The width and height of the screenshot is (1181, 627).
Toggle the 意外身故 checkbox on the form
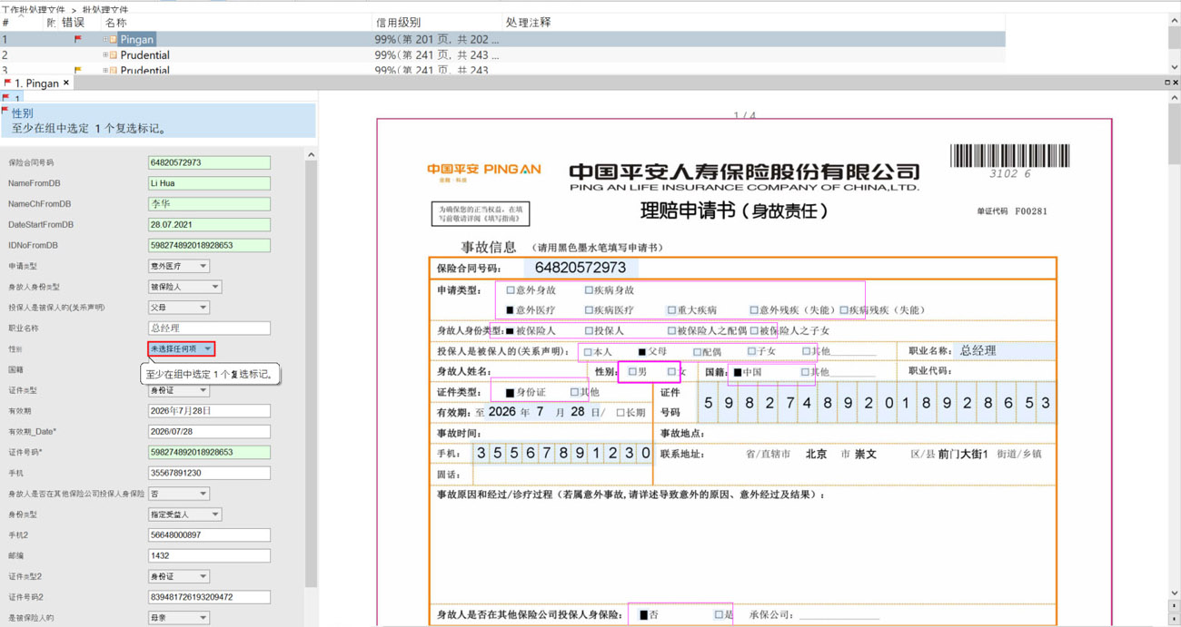511,290
